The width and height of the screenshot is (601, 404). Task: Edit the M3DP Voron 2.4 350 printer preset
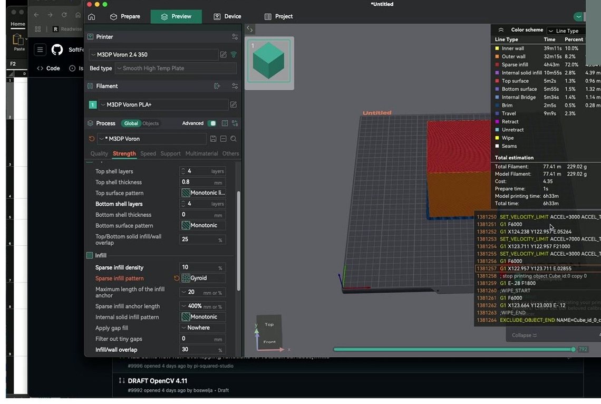[223, 55]
